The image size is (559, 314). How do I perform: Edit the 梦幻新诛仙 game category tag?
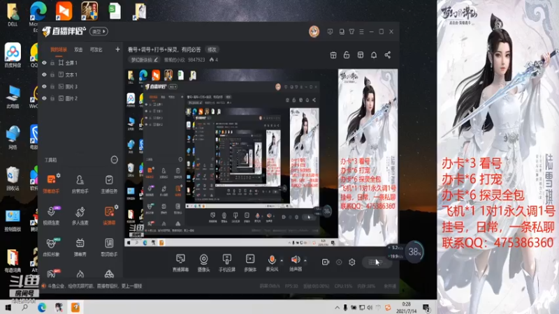tap(144, 60)
